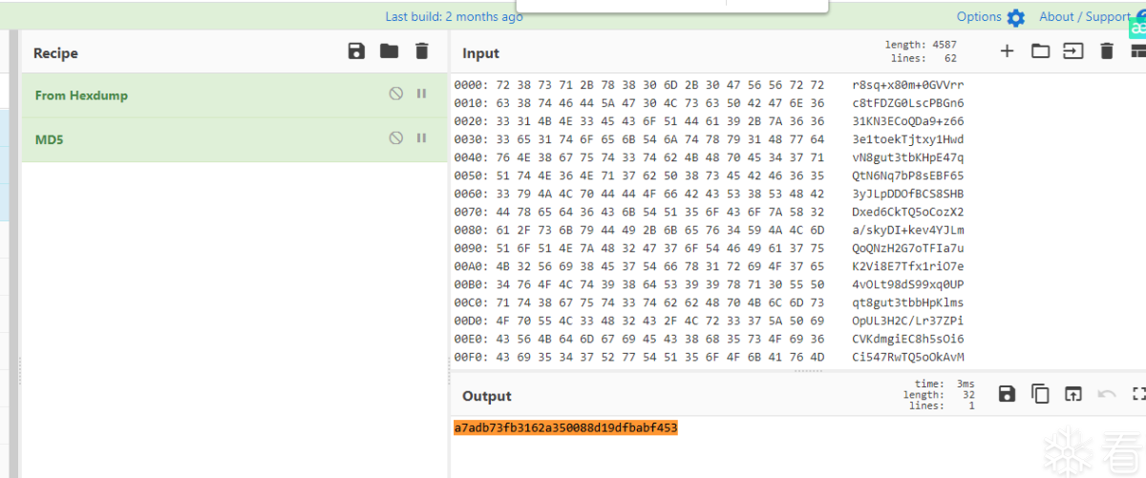Click hexdump row starting 00F0:
This screenshot has height=478, width=1146.
pyautogui.click(x=709, y=357)
